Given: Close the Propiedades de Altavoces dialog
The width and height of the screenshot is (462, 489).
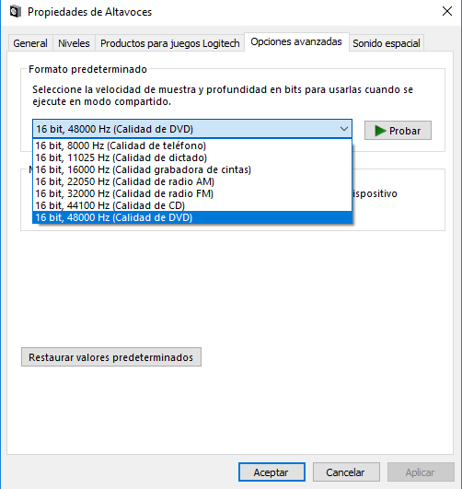Looking at the screenshot, I should click(447, 12).
